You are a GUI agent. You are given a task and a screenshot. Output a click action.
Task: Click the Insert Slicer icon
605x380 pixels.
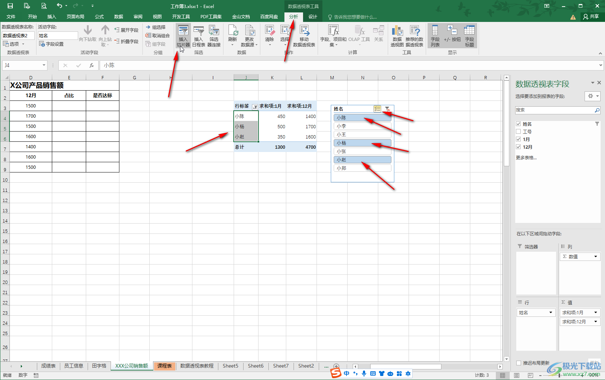tap(183, 36)
